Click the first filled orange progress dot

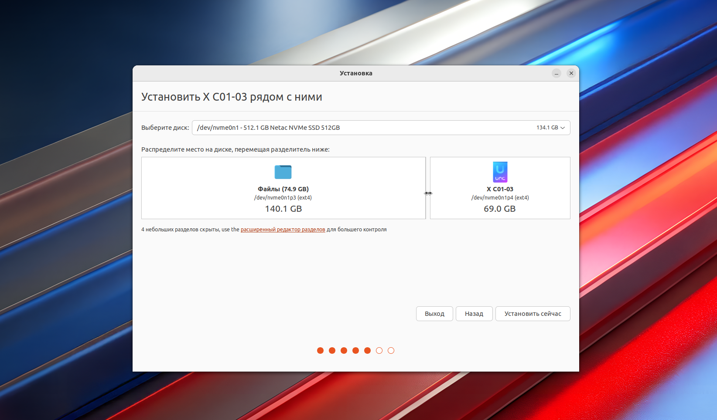[320, 351]
